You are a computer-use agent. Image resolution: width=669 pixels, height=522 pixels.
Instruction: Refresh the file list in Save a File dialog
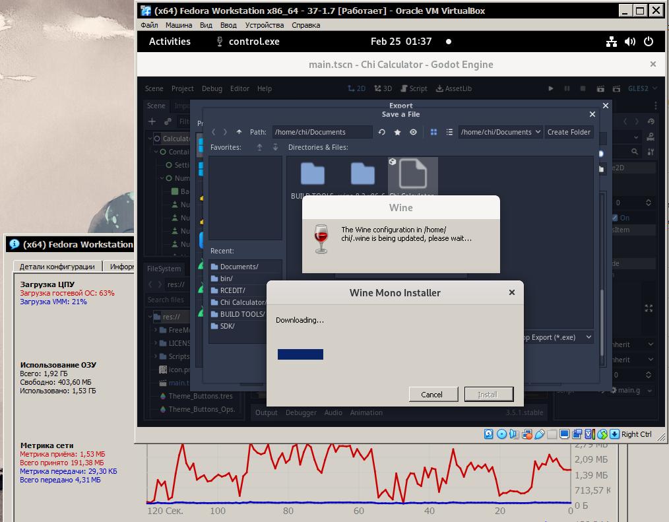point(381,132)
